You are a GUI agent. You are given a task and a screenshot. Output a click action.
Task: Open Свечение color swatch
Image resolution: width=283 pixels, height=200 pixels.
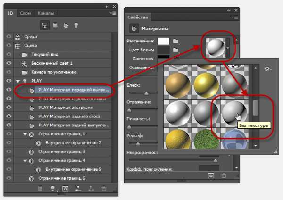163,57
